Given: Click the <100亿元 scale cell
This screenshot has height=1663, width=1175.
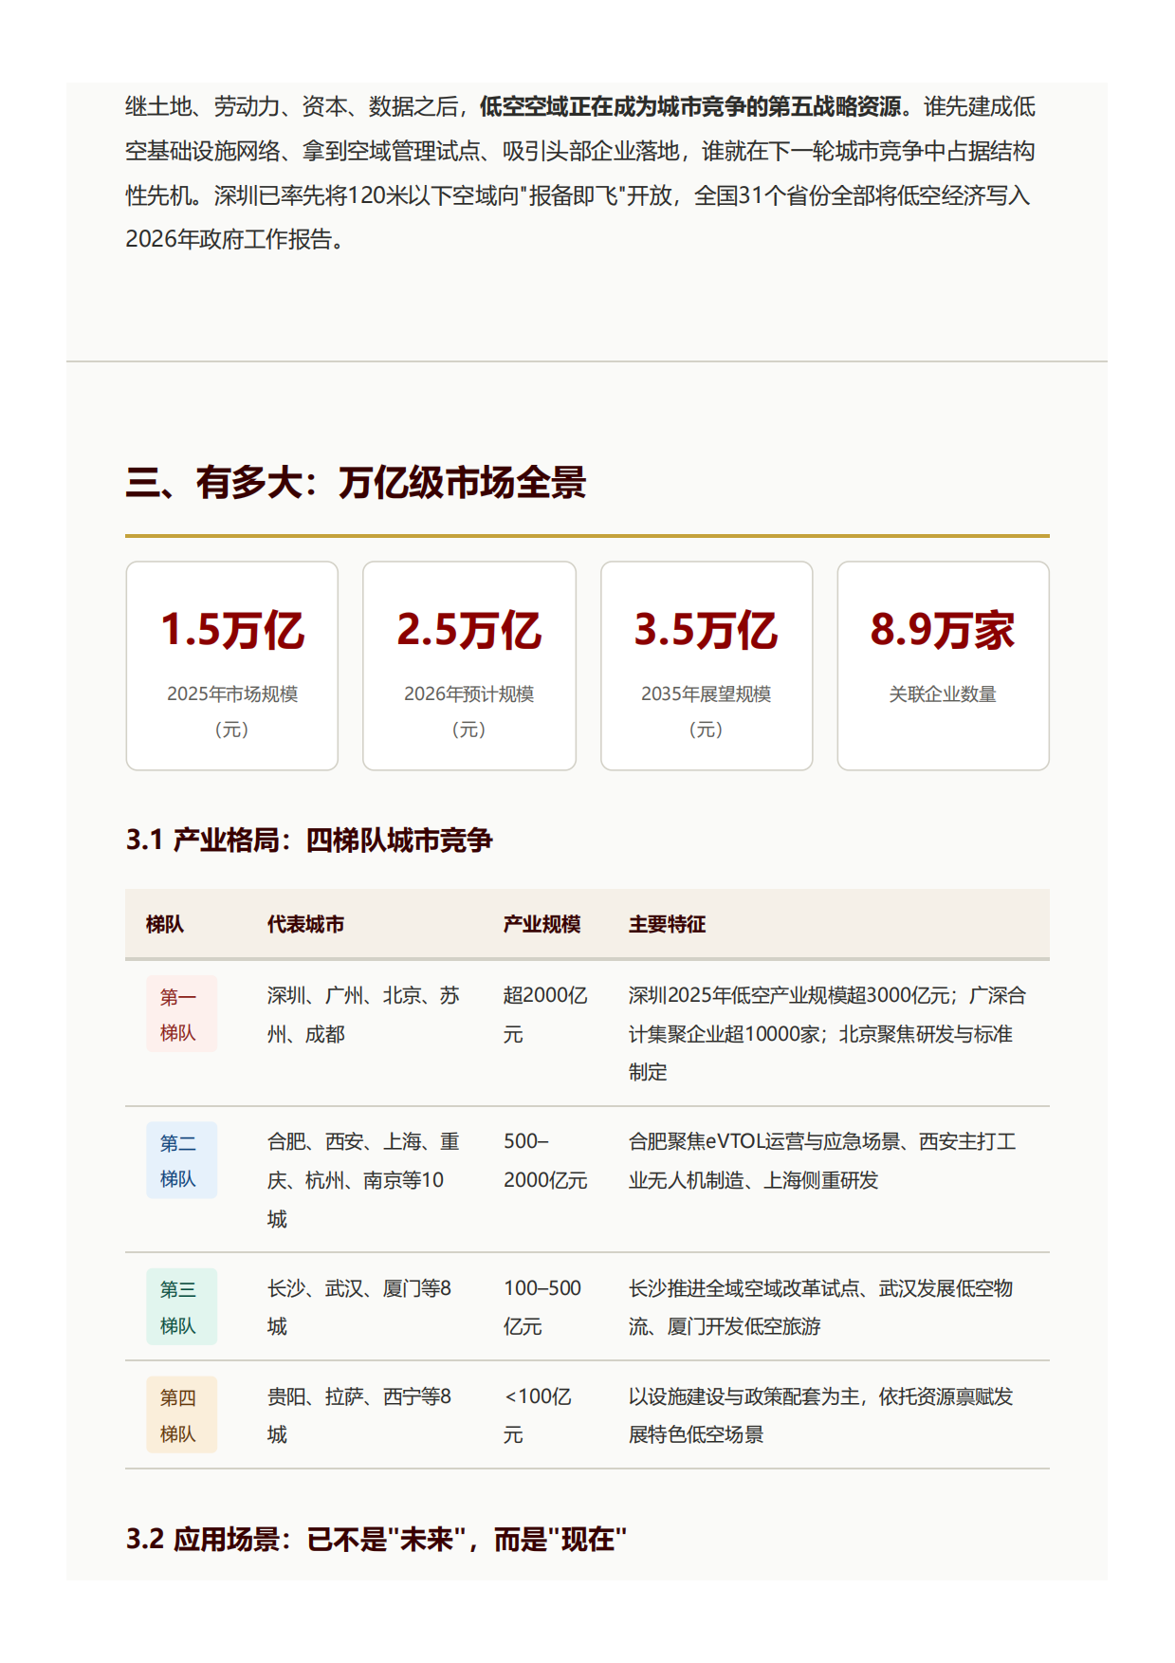Looking at the screenshot, I should tap(538, 1414).
